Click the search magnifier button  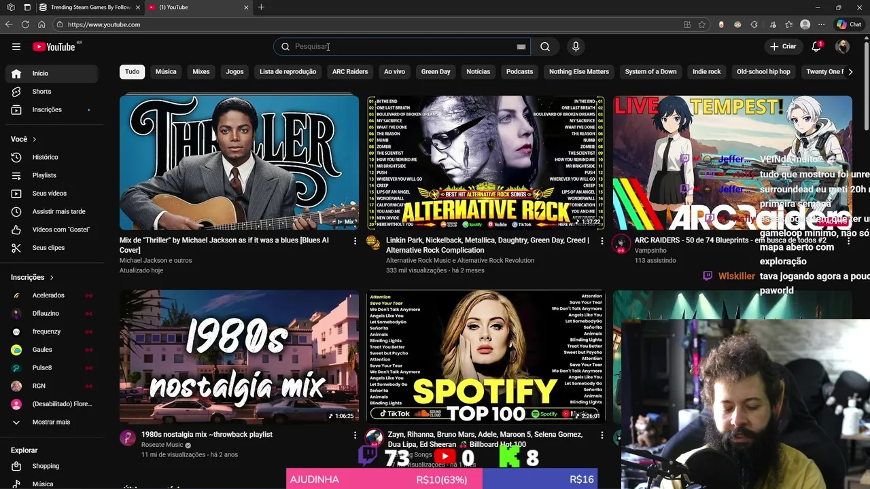[x=545, y=46]
